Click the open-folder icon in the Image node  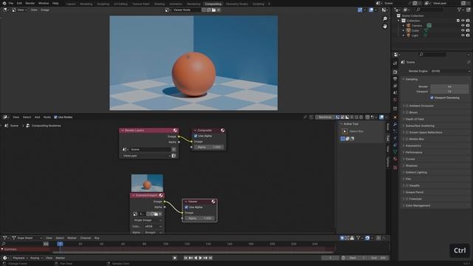[x=156, y=214]
